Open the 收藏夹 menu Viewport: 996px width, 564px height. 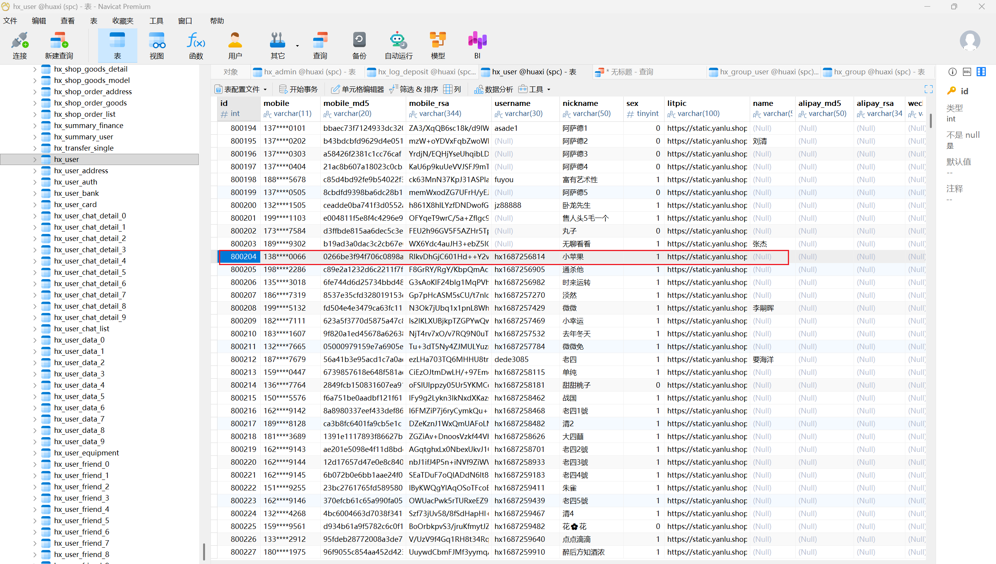coord(123,21)
